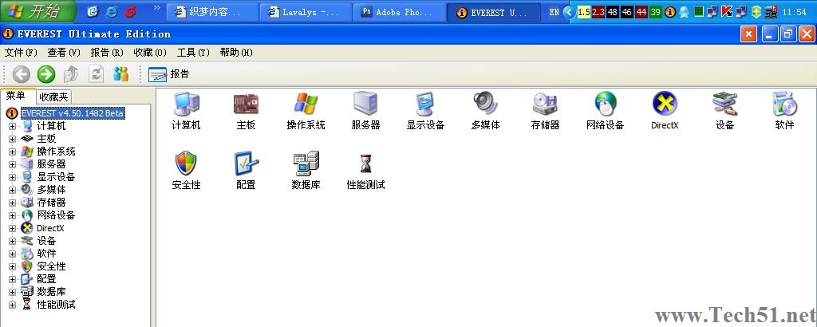Expand the system tray arrow
Viewport: 817px width, 327px height.
(x=569, y=12)
